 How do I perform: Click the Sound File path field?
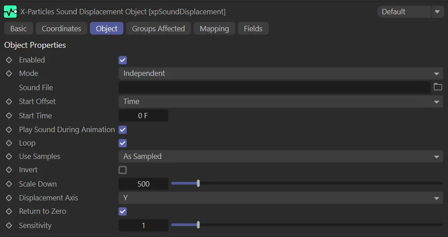click(x=274, y=87)
